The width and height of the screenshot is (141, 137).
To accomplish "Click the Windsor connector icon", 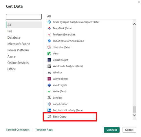I will pos(49,73).
